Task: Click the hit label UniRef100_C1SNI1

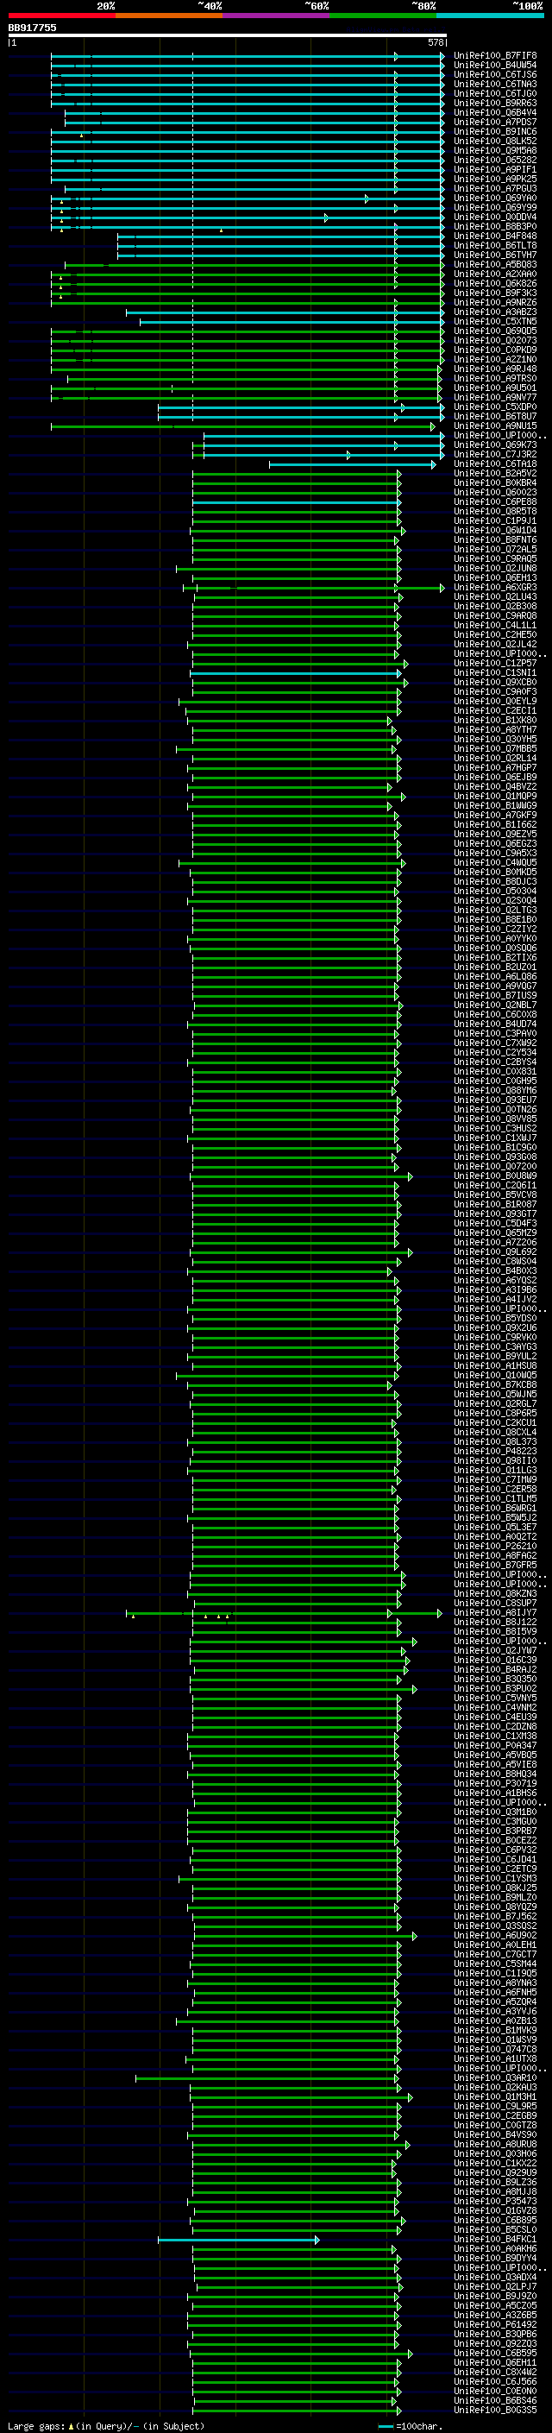Action: [x=495, y=672]
